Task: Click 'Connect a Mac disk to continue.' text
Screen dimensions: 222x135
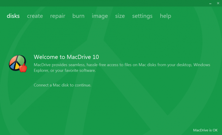Action: 62,85
